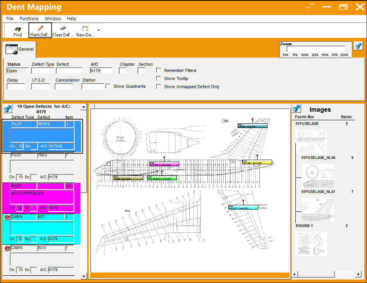The height and width of the screenshot is (283, 367).
Task: Click the A/C field containing N179
Action: click(x=101, y=71)
